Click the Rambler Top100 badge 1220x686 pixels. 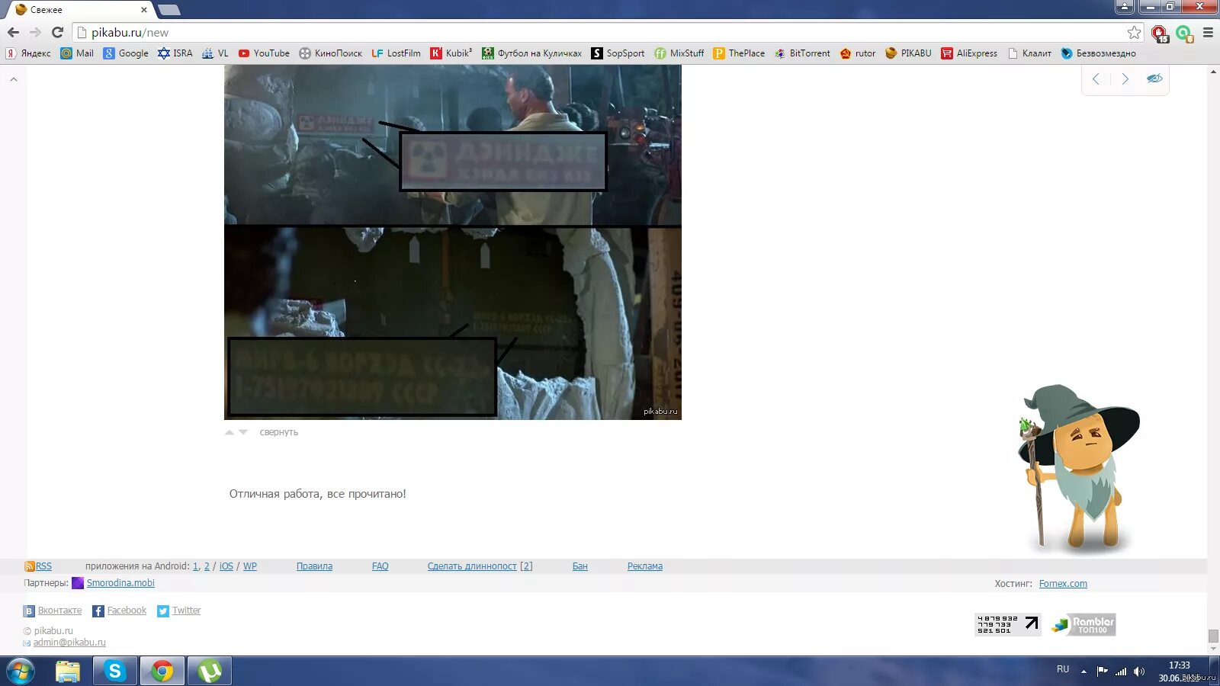pos(1083,624)
